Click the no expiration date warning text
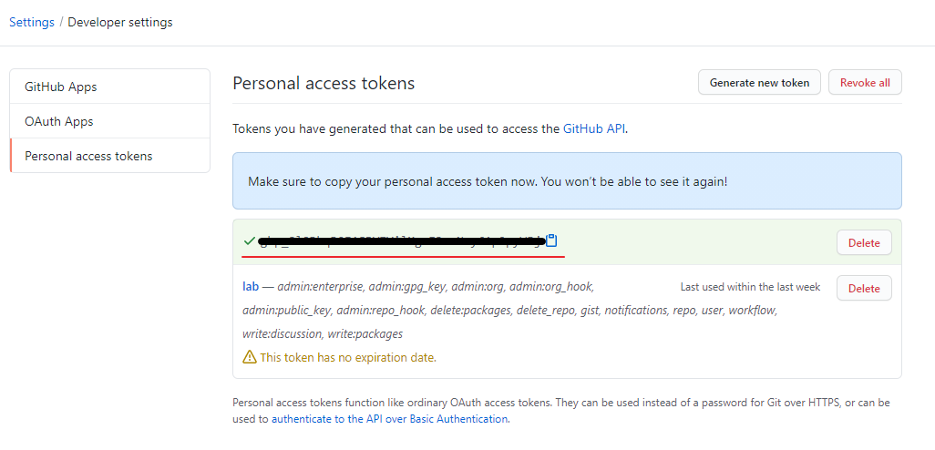This screenshot has width=935, height=450. point(348,357)
